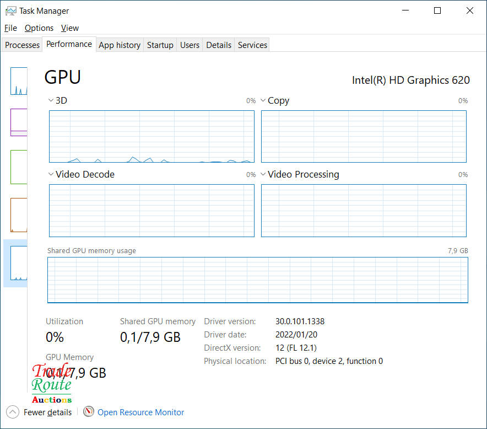487x429 pixels.
Task: Click the Open Resource Monitor link
Action: [x=141, y=412]
